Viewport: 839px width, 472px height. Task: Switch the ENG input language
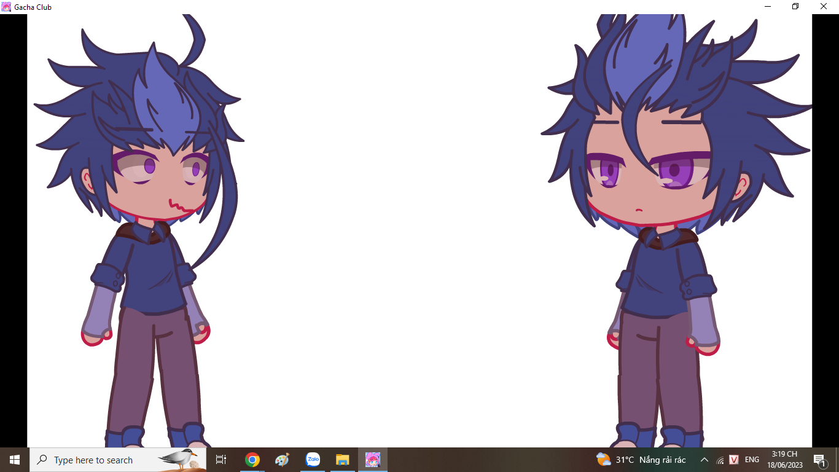click(752, 460)
